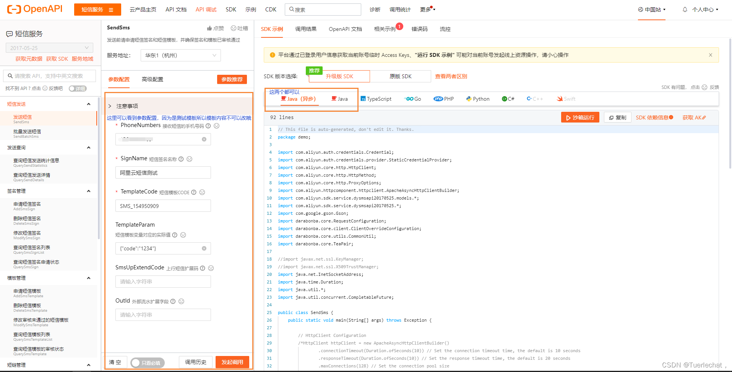The height and width of the screenshot is (372, 732).
Task: Collapse the 签名管理 sidebar group
Action: click(x=89, y=191)
